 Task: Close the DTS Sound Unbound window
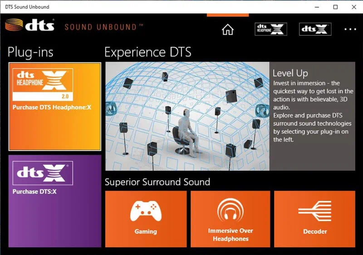coord(354,7)
